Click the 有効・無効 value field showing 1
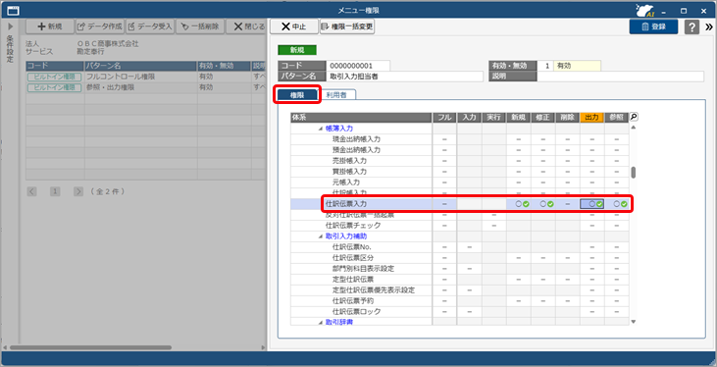Image resolution: width=717 pixels, height=367 pixels. click(x=545, y=66)
